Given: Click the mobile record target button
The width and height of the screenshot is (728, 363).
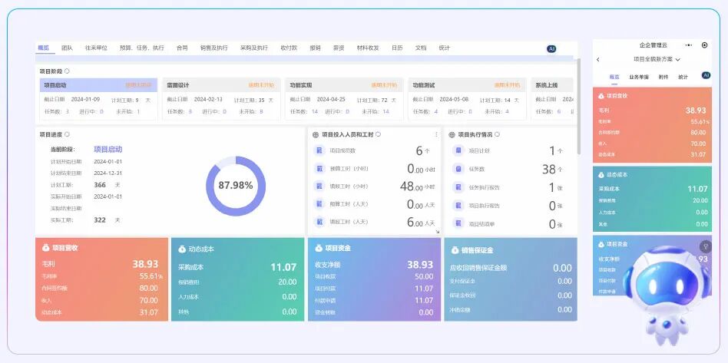Looking at the screenshot, I should pos(704,45).
